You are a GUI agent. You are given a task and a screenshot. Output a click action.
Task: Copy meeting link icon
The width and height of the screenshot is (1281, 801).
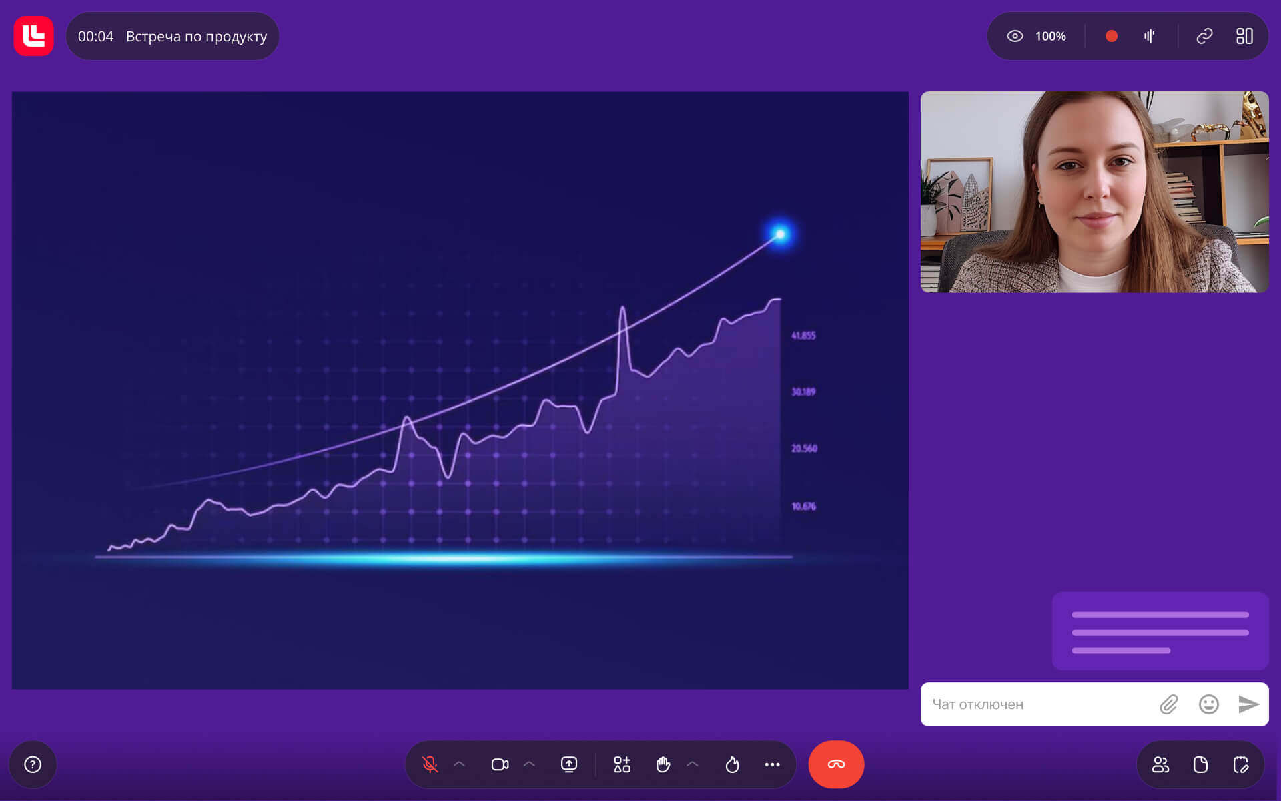coord(1204,36)
